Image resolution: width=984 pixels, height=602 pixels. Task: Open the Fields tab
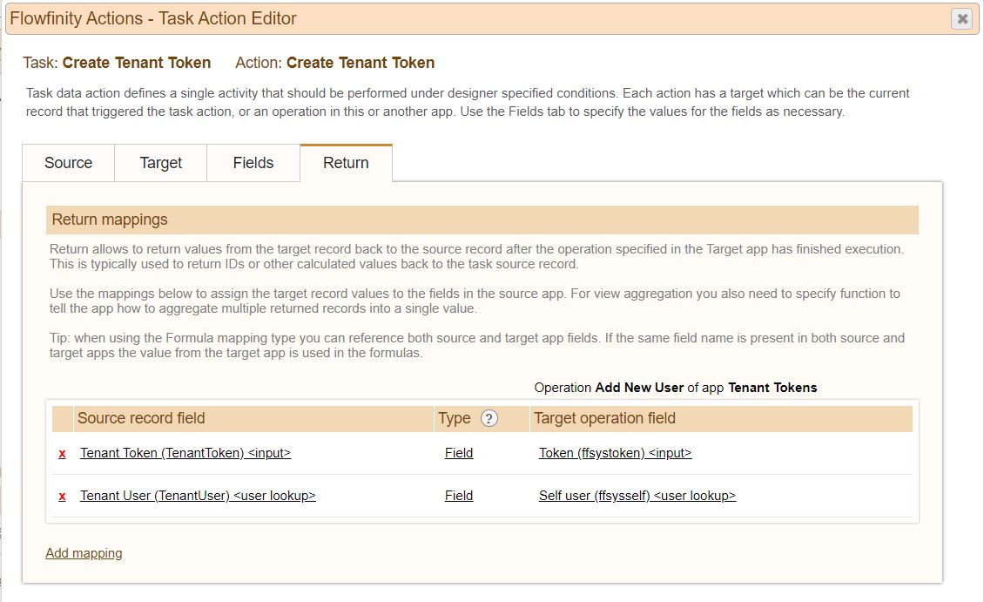[253, 163]
